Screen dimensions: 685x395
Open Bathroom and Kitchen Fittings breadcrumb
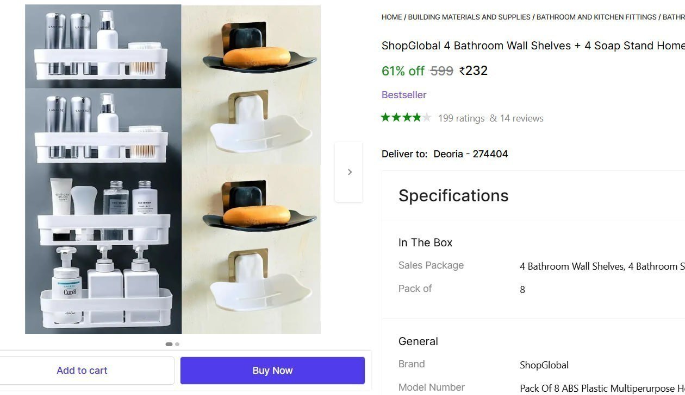[596, 17]
